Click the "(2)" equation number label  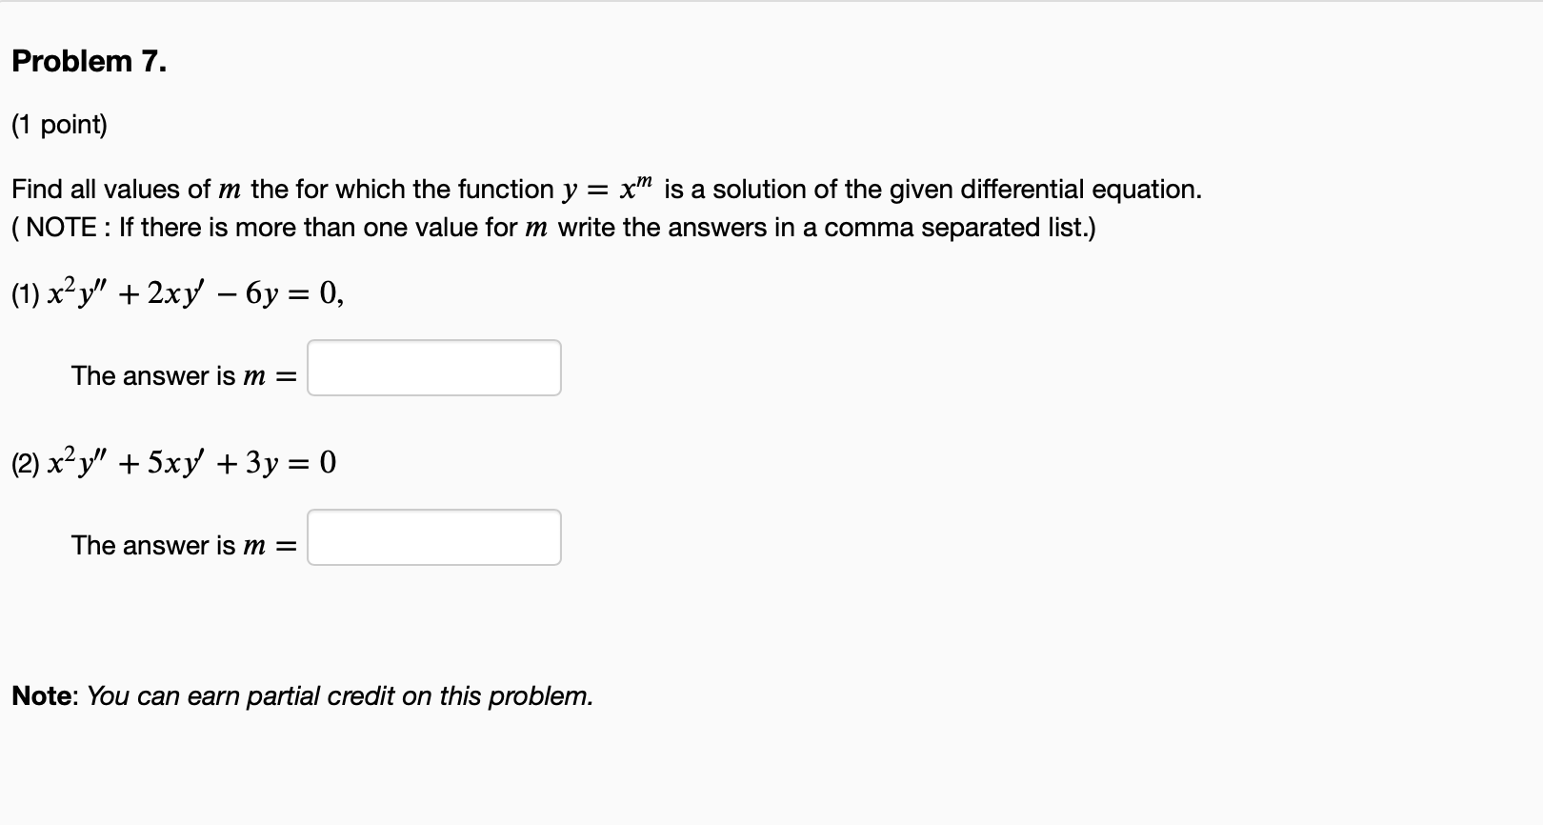click(26, 465)
